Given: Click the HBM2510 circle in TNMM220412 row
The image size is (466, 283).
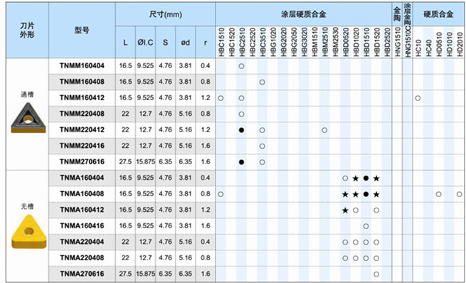Looking at the screenshot, I should [324, 130].
